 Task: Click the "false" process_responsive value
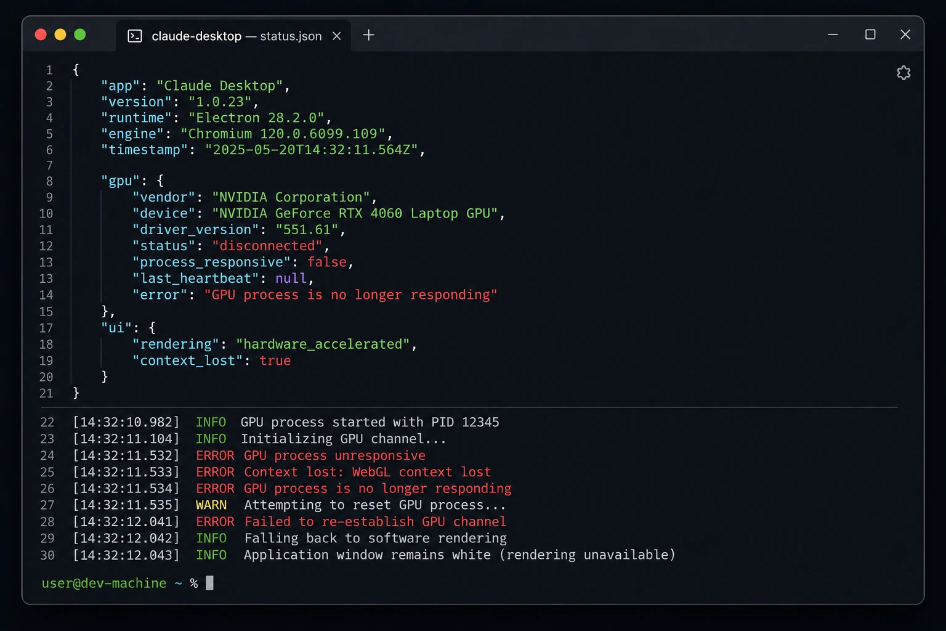pos(327,262)
